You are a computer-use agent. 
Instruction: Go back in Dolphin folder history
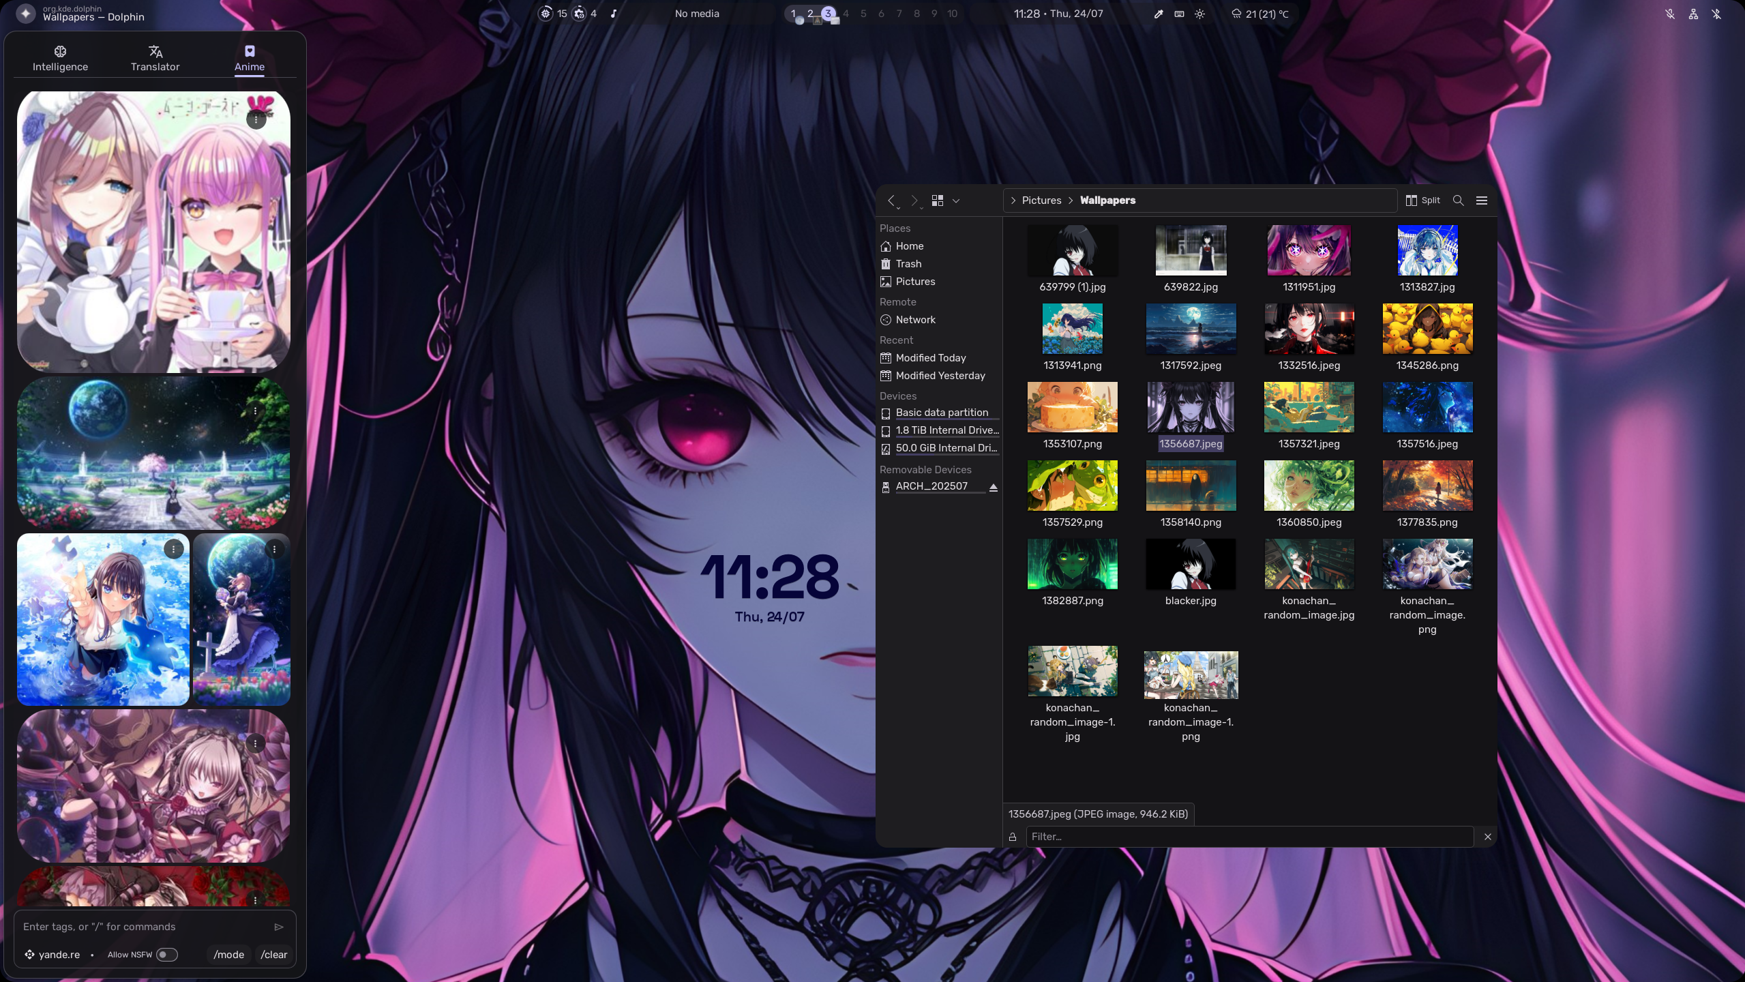point(892,200)
